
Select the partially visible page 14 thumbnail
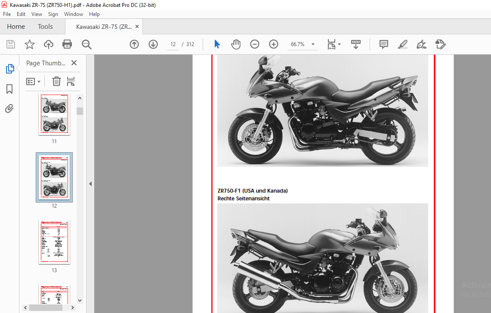[54, 294]
